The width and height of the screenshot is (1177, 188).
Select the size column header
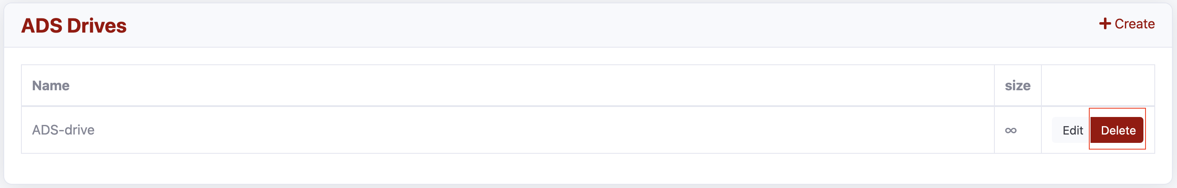click(x=1017, y=86)
